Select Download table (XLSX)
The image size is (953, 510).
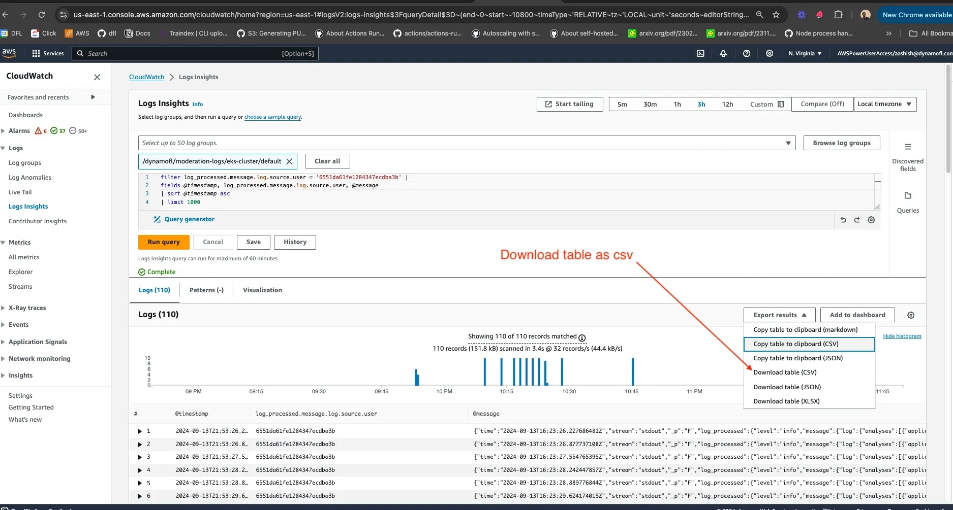point(809,401)
